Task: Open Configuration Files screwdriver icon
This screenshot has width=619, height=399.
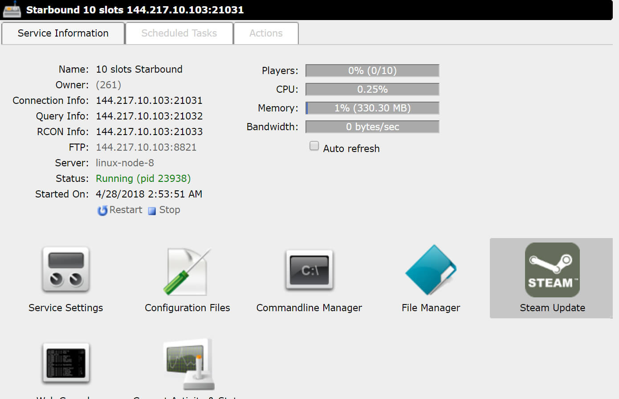Action: pyautogui.click(x=187, y=271)
